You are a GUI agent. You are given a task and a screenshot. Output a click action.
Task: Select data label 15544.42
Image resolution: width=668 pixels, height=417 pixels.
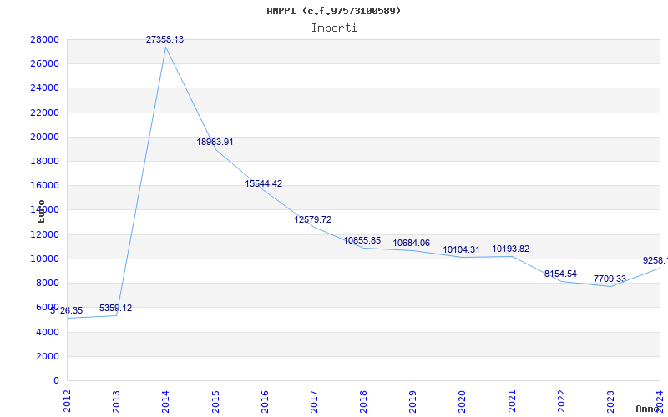pyautogui.click(x=264, y=183)
